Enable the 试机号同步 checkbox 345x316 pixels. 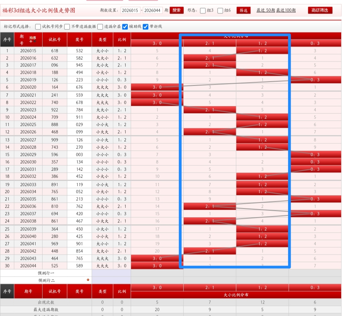click(x=38, y=27)
